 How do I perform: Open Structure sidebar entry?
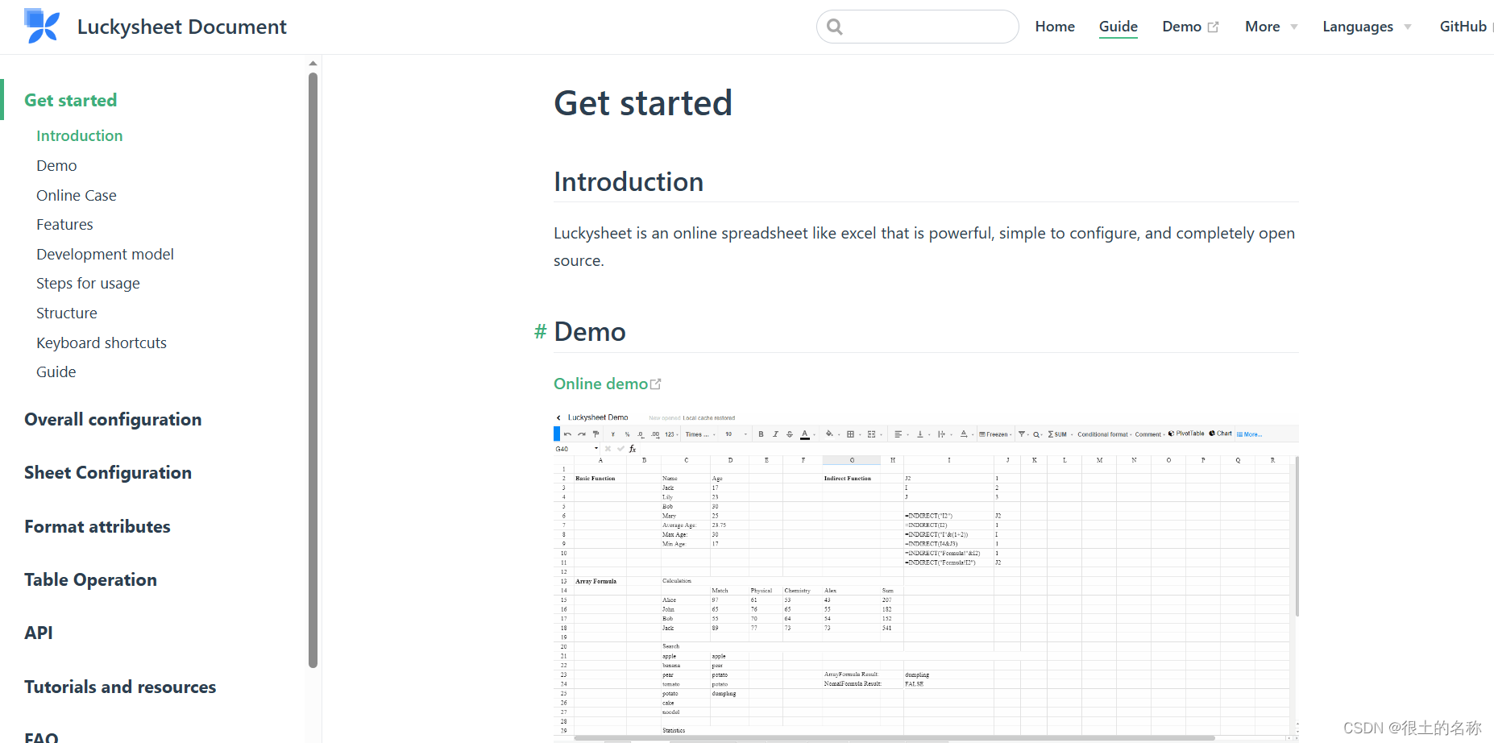[67, 313]
